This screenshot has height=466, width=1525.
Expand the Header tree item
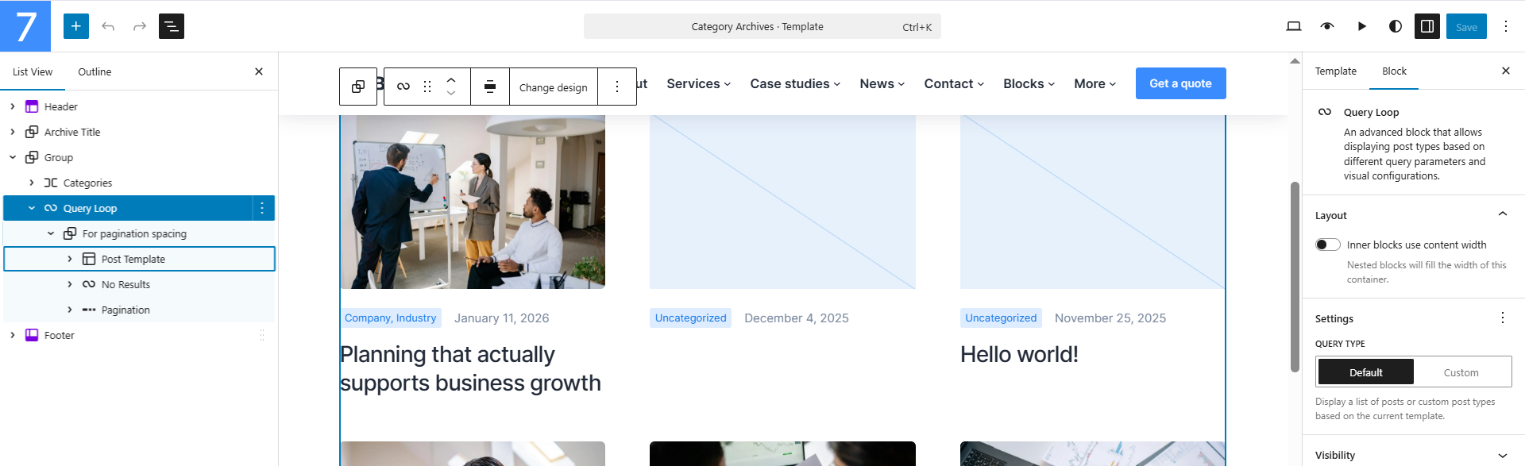point(13,106)
